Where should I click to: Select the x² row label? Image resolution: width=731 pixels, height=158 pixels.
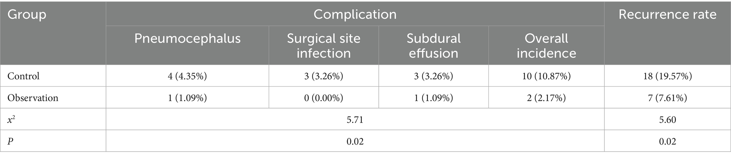pos(12,120)
